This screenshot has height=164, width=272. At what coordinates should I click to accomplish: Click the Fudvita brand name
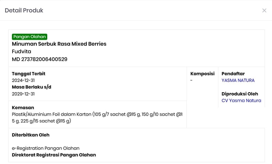pyautogui.click(x=21, y=51)
